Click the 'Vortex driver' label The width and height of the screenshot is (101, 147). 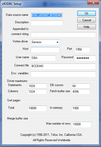tap(20, 41)
